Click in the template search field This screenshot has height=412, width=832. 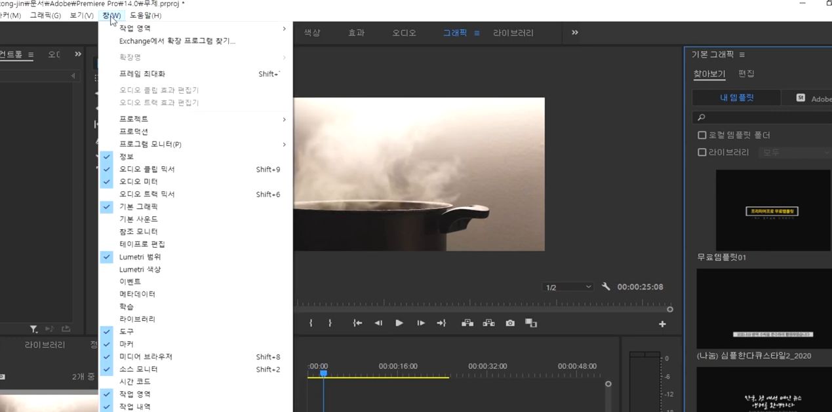[x=762, y=117]
